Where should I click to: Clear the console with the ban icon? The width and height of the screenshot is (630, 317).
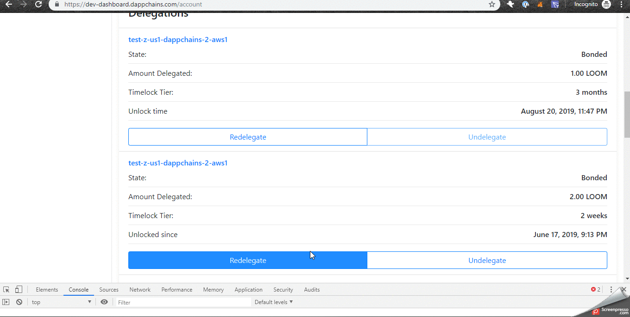coord(19,302)
